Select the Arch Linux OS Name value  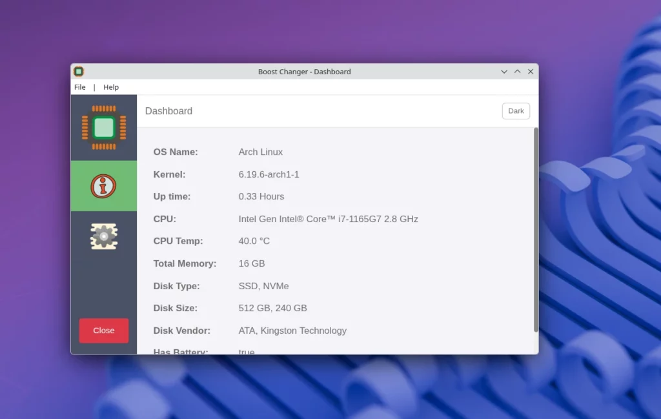point(260,152)
